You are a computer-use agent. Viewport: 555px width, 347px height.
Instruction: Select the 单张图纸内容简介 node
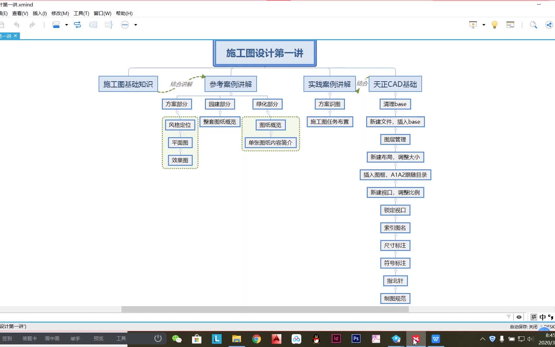point(270,143)
